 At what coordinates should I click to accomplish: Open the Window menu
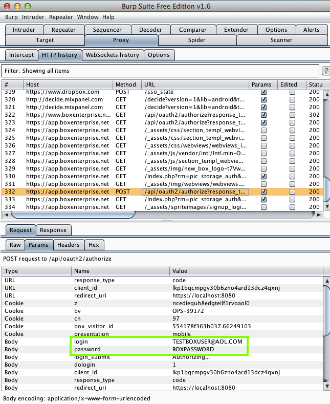click(88, 17)
